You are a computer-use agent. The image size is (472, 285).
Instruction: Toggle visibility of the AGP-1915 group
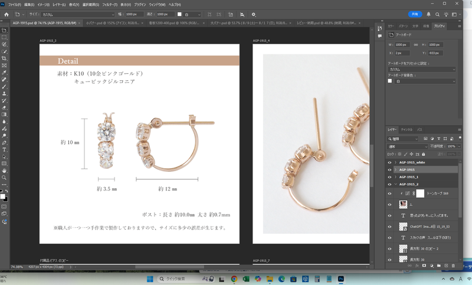pyautogui.click(x=389, y=170)
